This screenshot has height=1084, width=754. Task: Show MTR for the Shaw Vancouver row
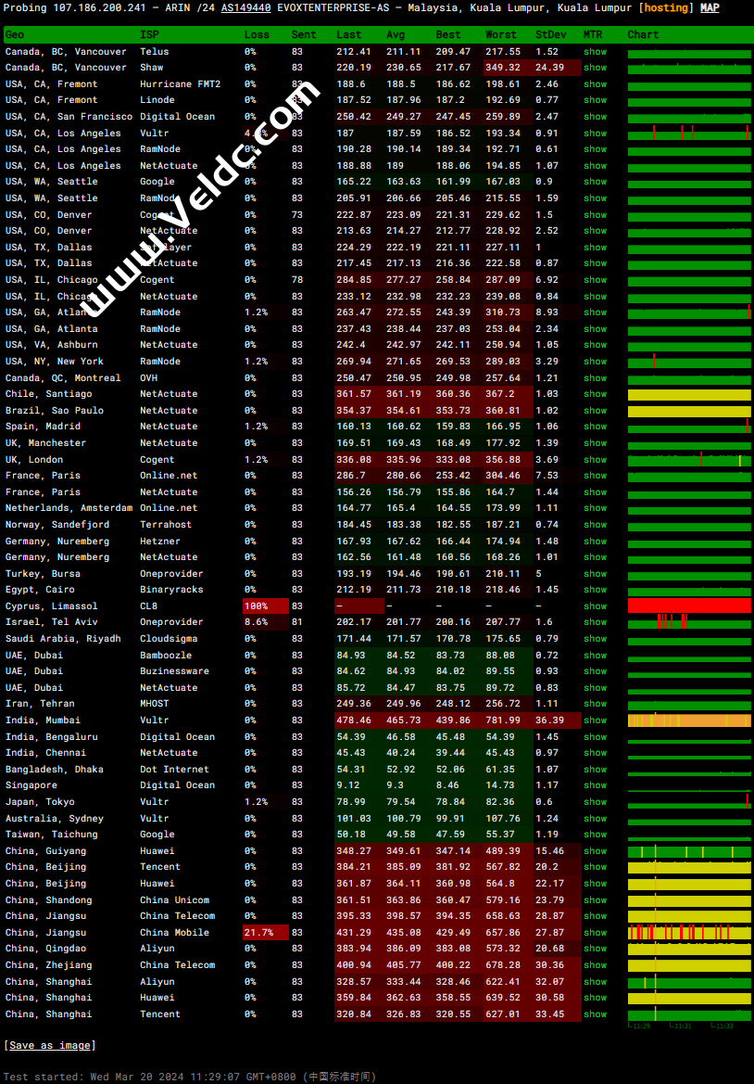596,67
